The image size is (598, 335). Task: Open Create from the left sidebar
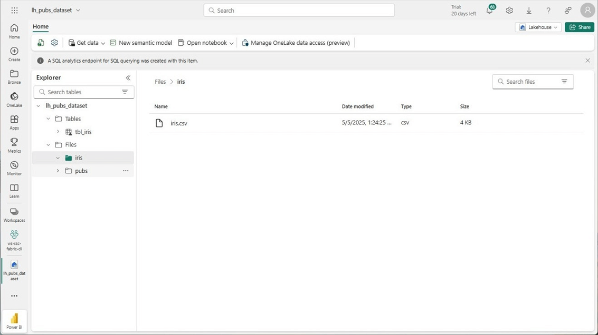[x=14, y=54]
